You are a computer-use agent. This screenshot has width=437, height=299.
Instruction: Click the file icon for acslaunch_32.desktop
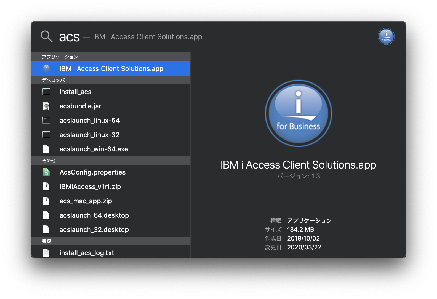coord(46,229)
